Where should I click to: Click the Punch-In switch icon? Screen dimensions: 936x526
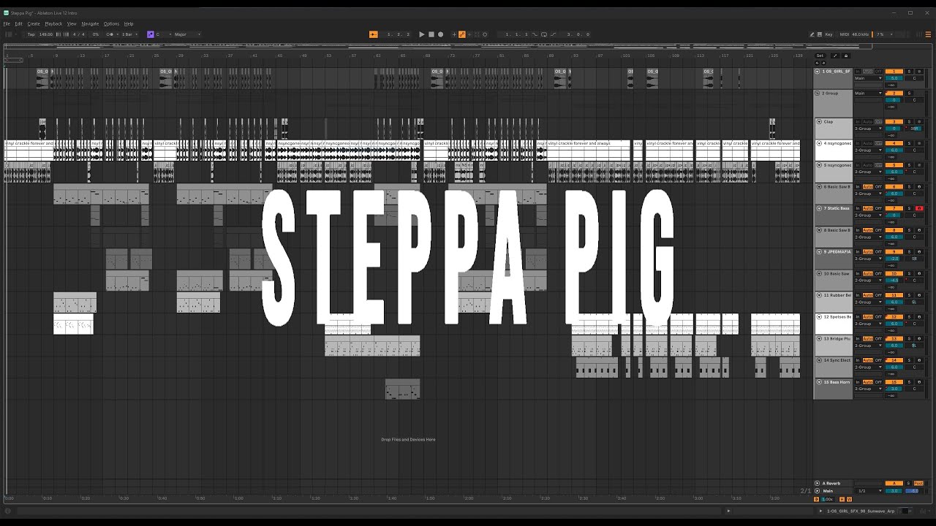click(535, 34)
